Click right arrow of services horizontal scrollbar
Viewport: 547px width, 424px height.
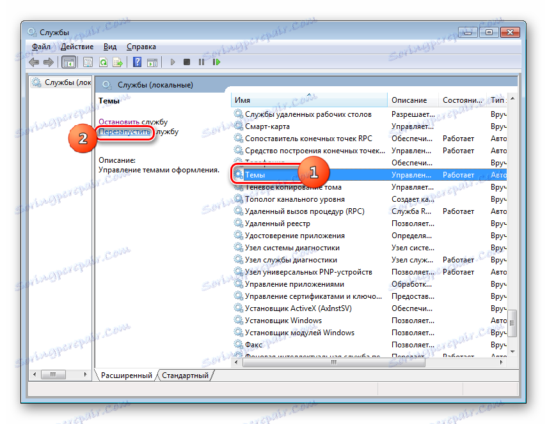502,363
